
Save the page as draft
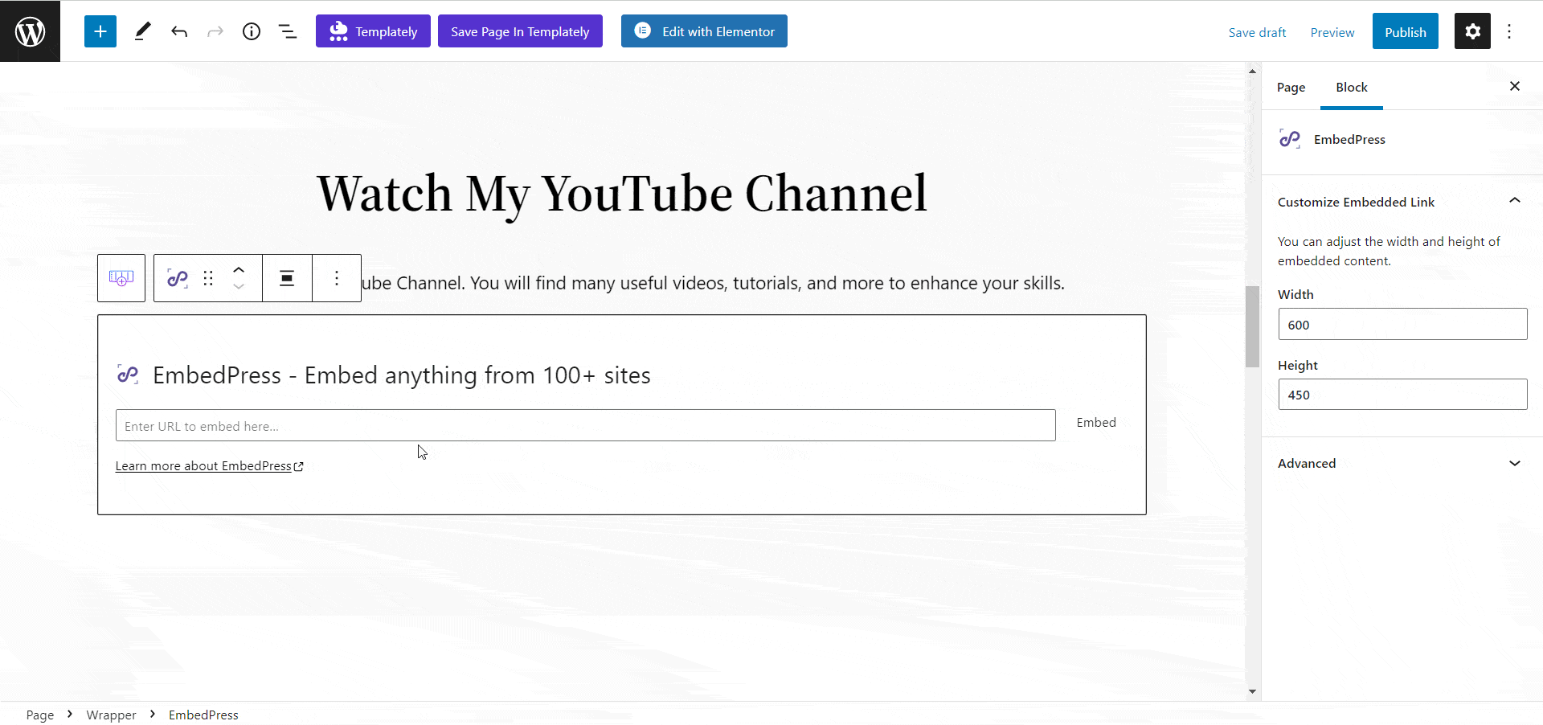click(x=1257, y=32)
